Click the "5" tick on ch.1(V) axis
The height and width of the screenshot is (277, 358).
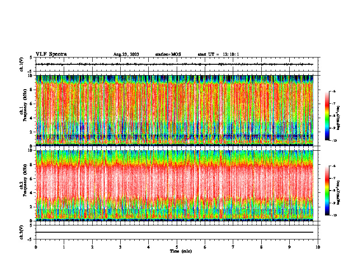[x=31, y=57]
